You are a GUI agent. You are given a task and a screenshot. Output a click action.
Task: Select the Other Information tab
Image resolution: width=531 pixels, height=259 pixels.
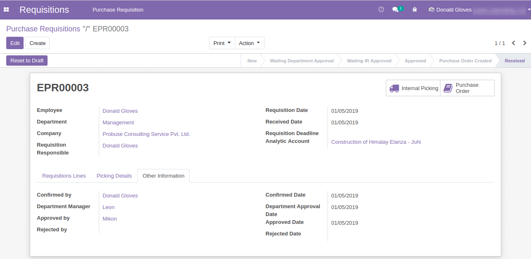163,176
